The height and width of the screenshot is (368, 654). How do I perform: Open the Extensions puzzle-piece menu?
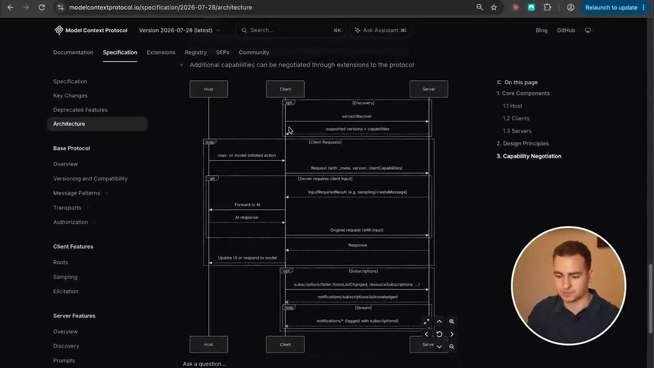pyautogui.click(x=547, y=7)
